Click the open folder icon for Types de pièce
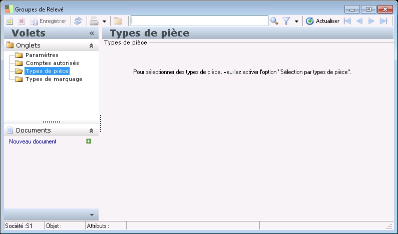The height and width of the screenshot is (234, 398). point(19,71)
